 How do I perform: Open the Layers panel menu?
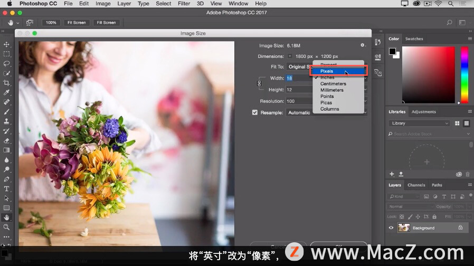pyautogui.click(x=470, y=184)
